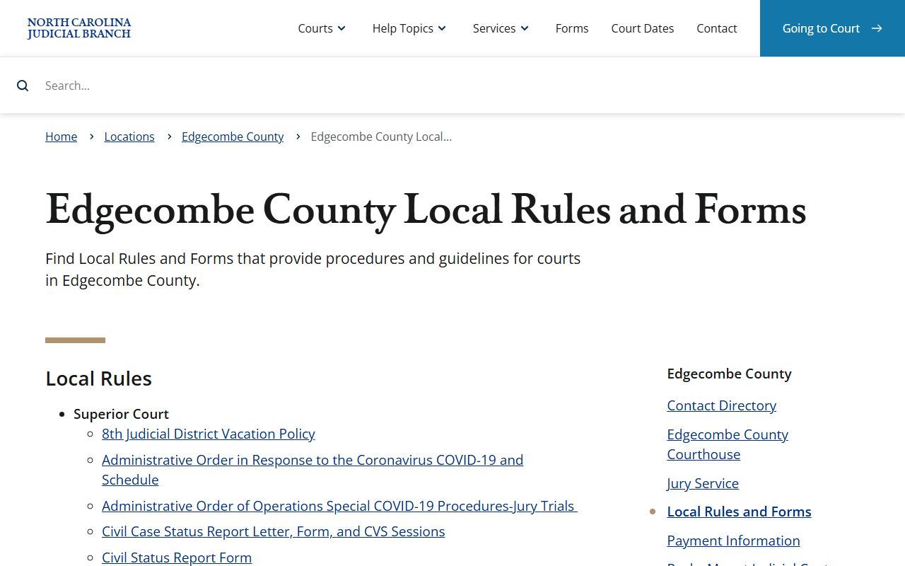Image resolution: width=905 pixels, height=566 pixels.
Task: Expand the Help Topics dropdown menu
Action: (409, 28)
